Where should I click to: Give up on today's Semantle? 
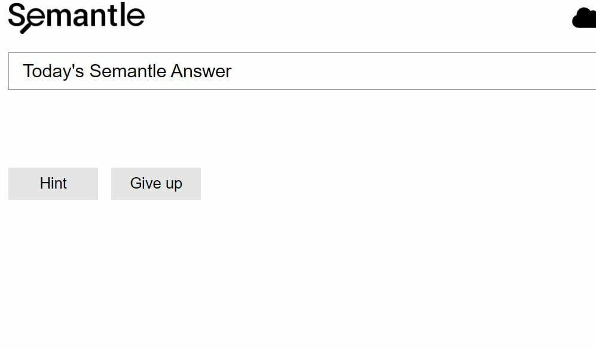pyautogui.click(x=156, y=184)
